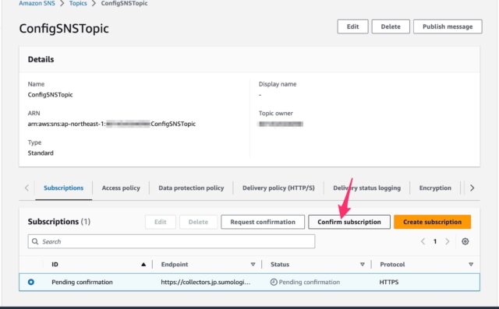Open the Access policy tab
The height and width of the screenshot is (309, 499).
(x=121, y=188)
